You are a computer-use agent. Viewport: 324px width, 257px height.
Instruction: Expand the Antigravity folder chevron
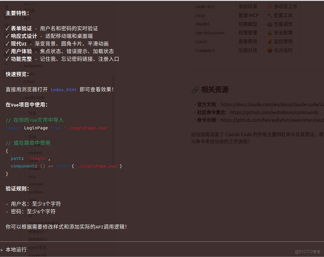pos(20,66)
